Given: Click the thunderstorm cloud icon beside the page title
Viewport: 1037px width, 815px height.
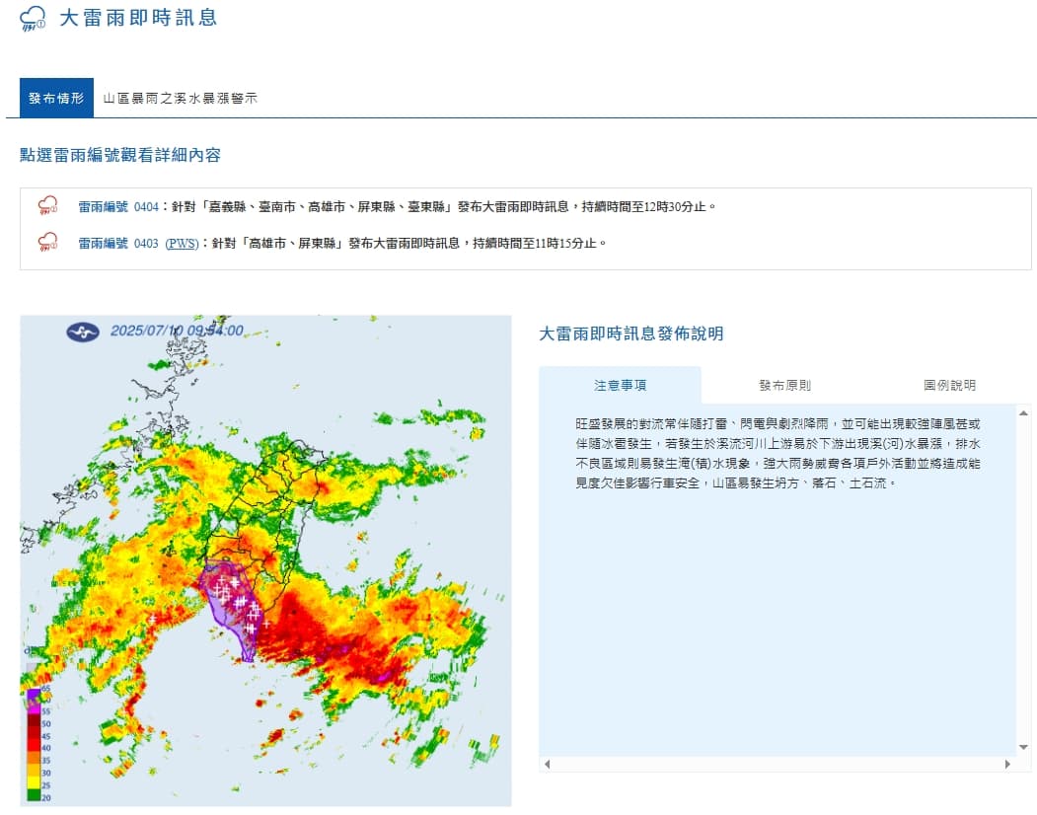Looking at the screenshot, I should (x=33, y=19).
